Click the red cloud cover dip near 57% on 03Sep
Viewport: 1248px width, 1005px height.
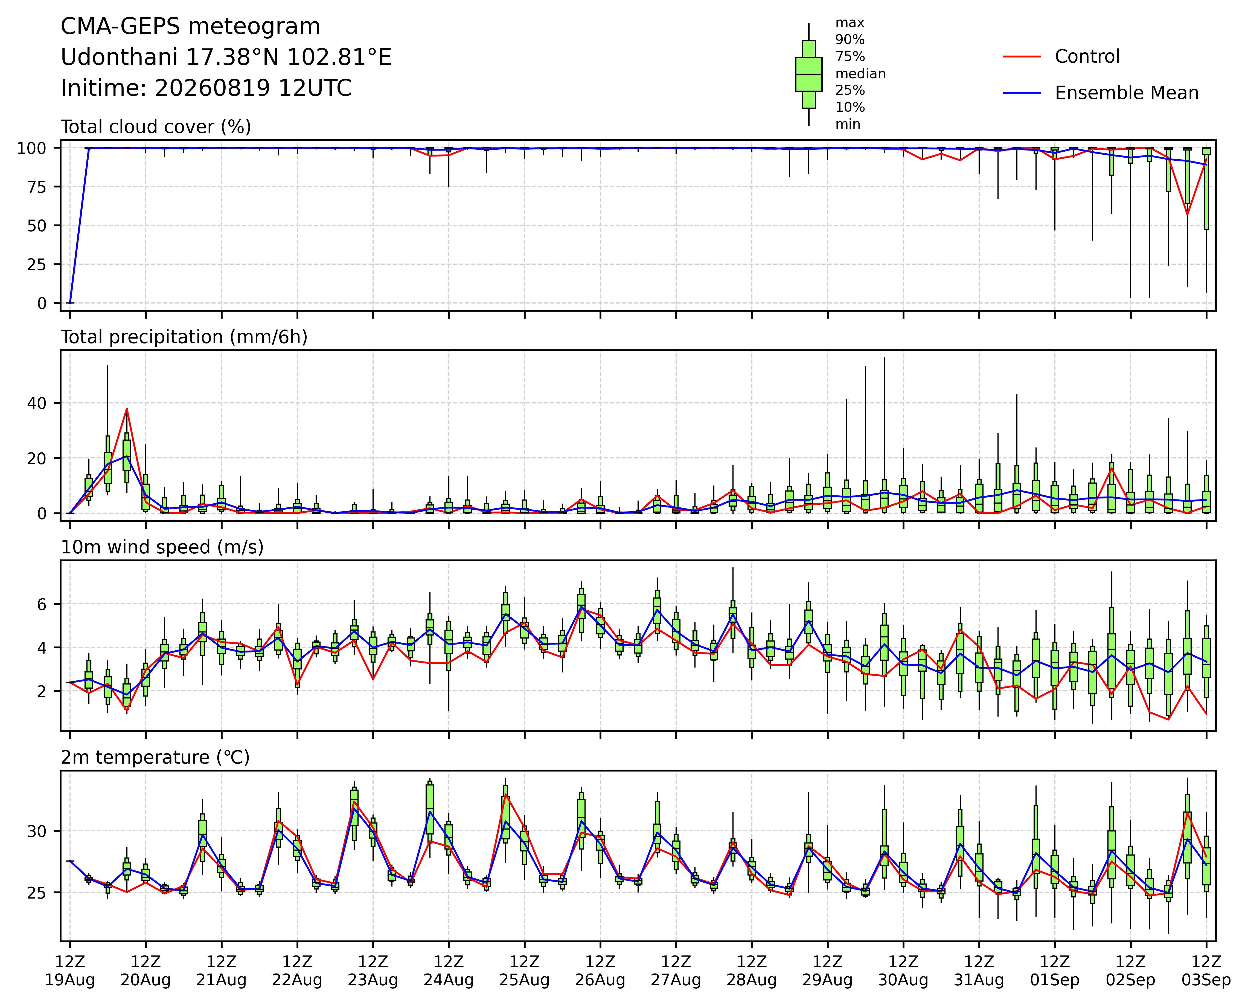click(1187, 214)
